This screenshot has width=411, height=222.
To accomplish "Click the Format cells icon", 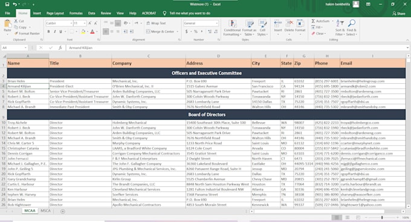I will click(300, 24).
